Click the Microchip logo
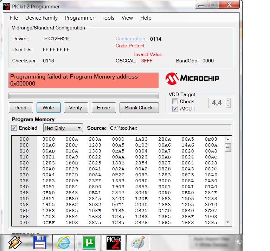Image resolution: width=270 pixels, height=251 pixels. (x=192, y=79)
